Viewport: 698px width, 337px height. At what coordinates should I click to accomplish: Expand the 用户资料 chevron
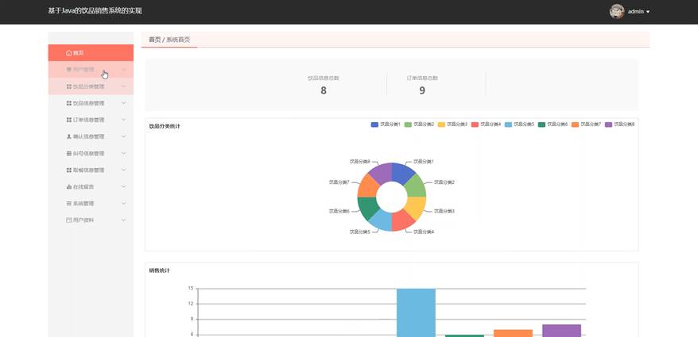(124, 220)
